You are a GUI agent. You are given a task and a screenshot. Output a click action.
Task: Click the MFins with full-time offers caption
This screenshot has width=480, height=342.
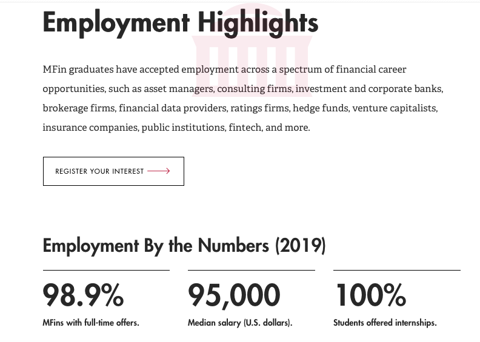[91, 323]
